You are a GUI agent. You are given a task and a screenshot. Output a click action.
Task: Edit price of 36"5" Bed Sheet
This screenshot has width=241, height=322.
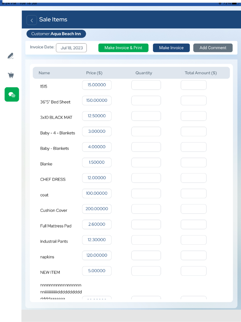(x=97, y=100)
